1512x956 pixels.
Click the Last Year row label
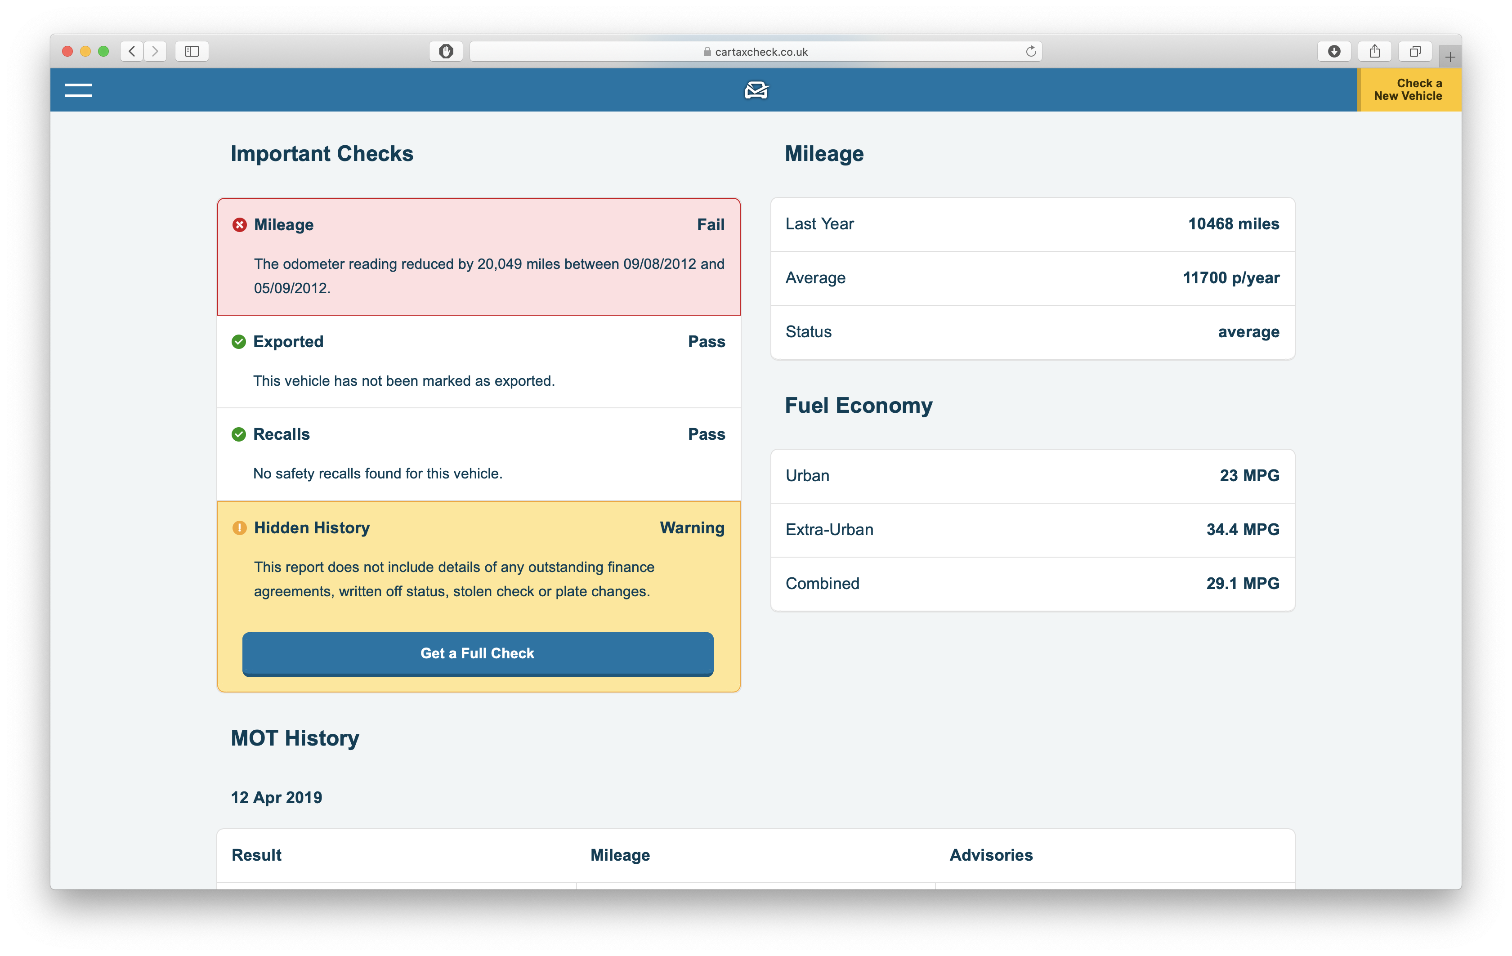[819, 224]
